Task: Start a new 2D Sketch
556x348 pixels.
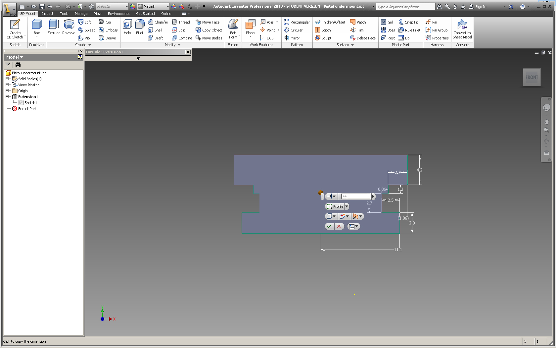Action: 15,29
